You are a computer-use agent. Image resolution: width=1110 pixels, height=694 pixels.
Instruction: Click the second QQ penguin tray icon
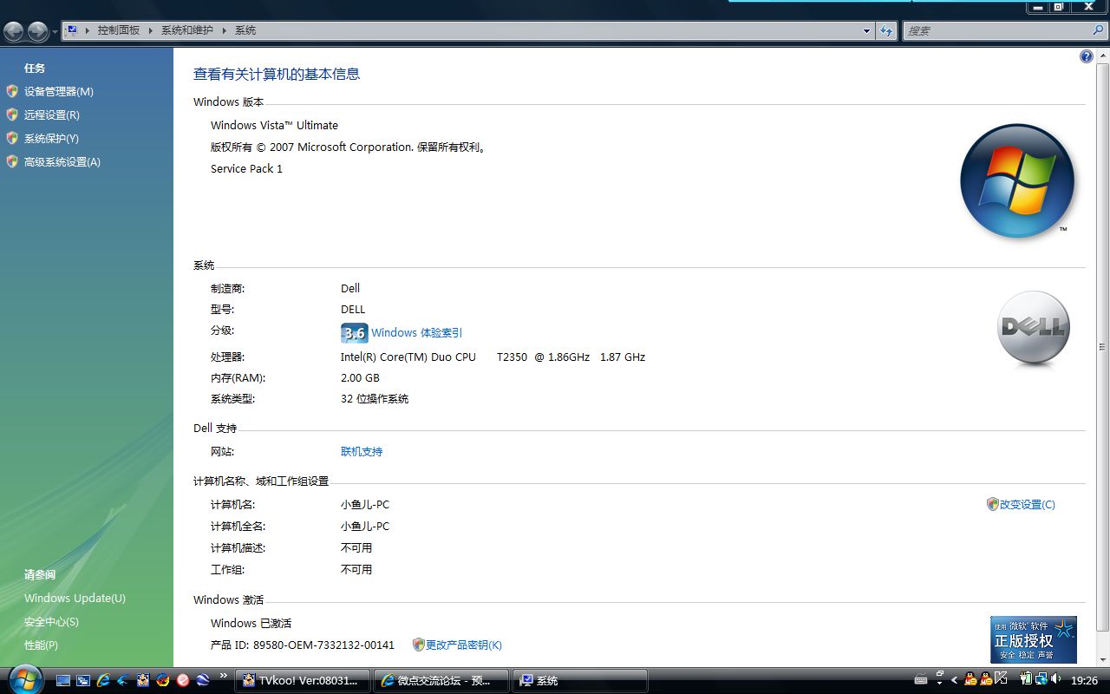(x=986, y=679)
